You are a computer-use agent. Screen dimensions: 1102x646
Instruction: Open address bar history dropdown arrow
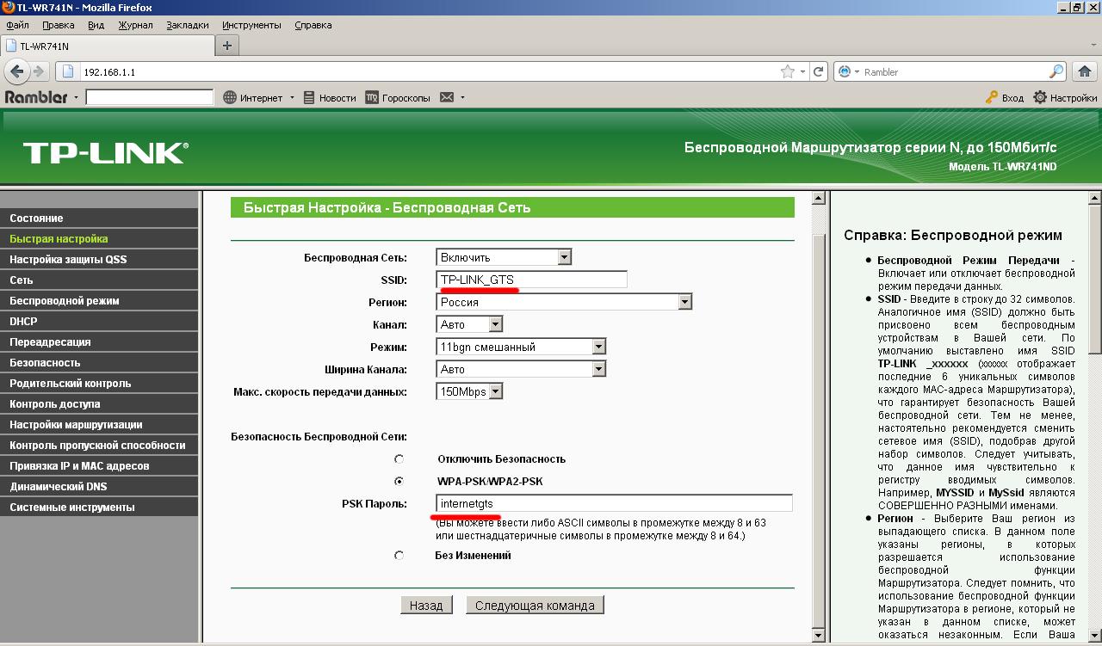pyautogui.click(x=803, y=72)
